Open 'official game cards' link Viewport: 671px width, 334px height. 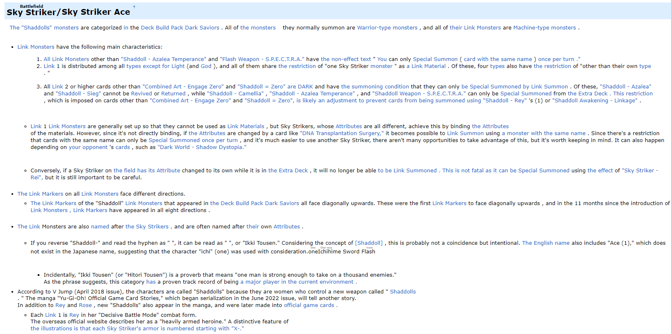(309, 305)
